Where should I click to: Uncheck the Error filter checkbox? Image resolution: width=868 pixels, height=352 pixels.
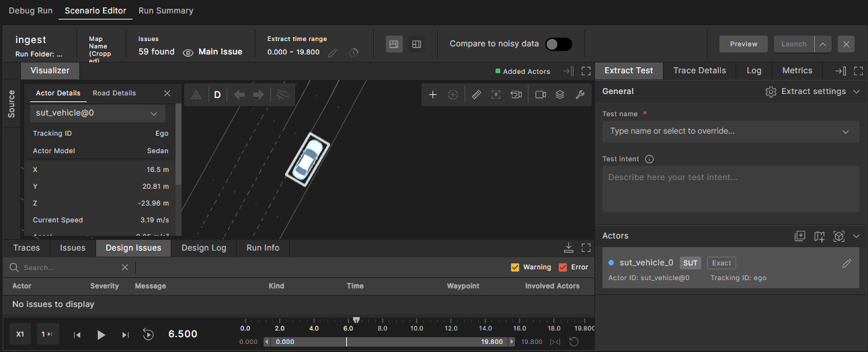[x=563, y=267]
